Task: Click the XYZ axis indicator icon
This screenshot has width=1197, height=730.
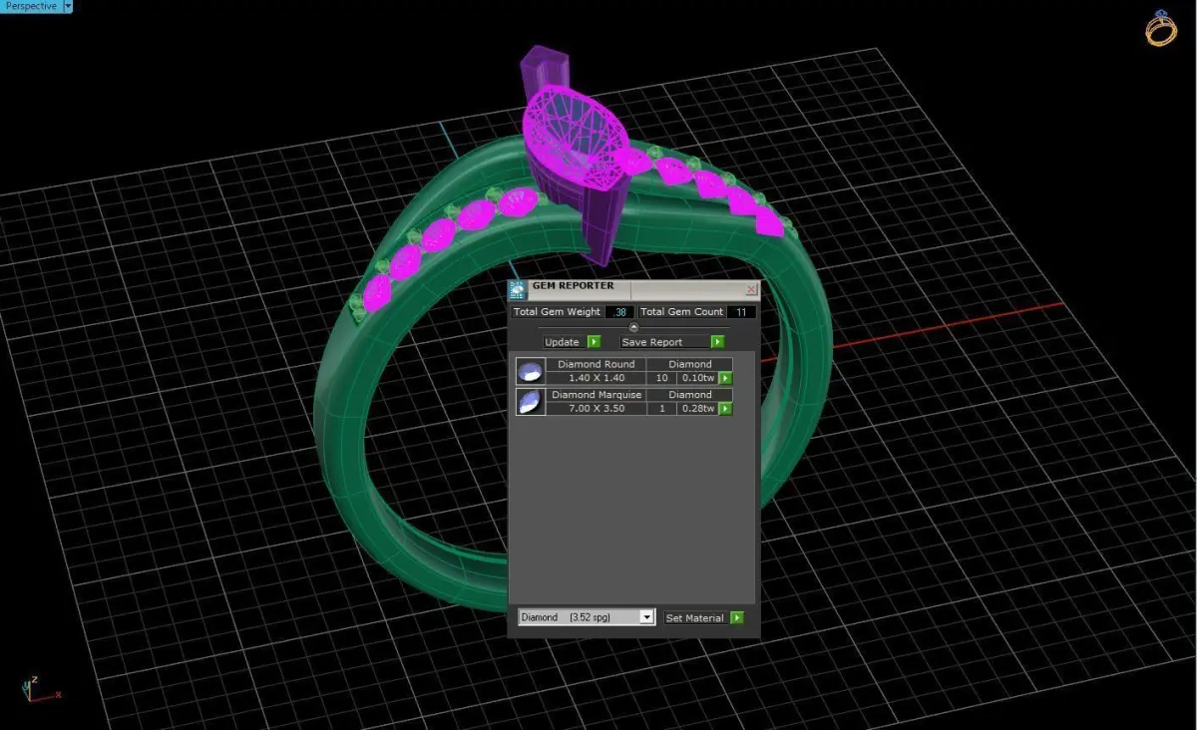Action: (x=41, y=688)
